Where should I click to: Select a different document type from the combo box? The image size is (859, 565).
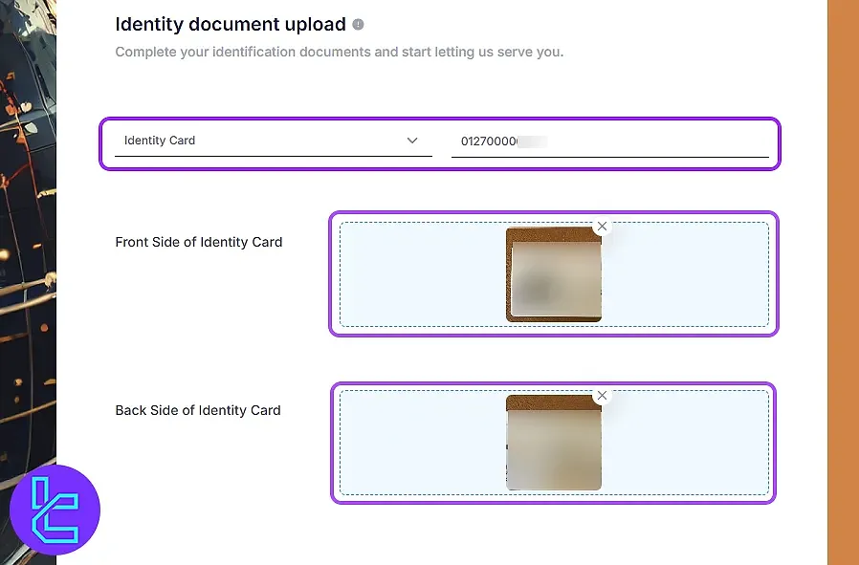(271, 141)
